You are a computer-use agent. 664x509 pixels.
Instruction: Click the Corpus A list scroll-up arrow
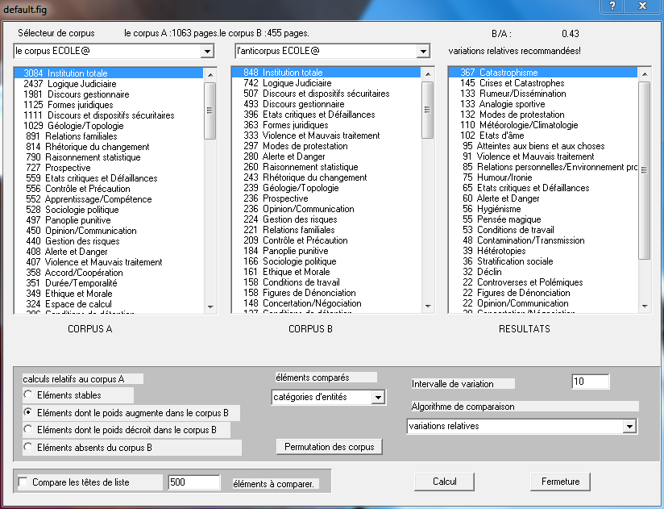(210, 74)
